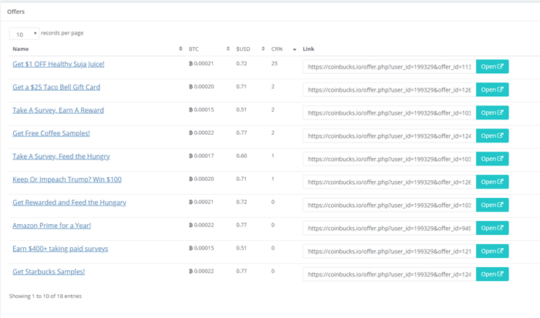Open the records per page dropdown
Viewport: 540px width, 318px height.
point(24,34)
